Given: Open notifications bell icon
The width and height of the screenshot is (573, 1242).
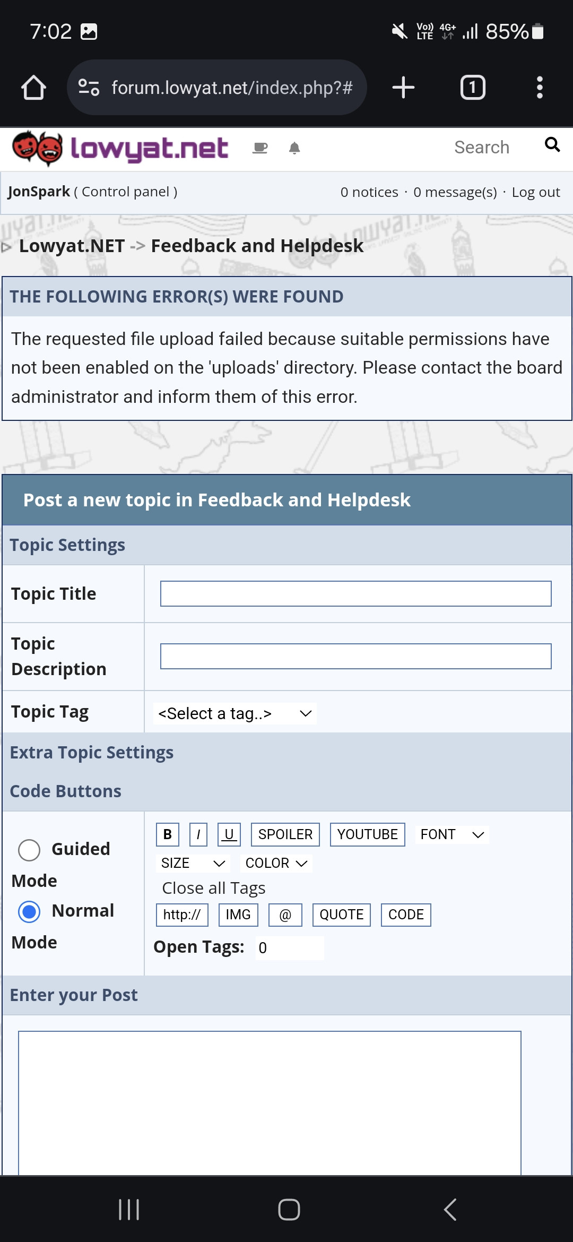Looking at the screenshot, I should (x=294, y=148).
